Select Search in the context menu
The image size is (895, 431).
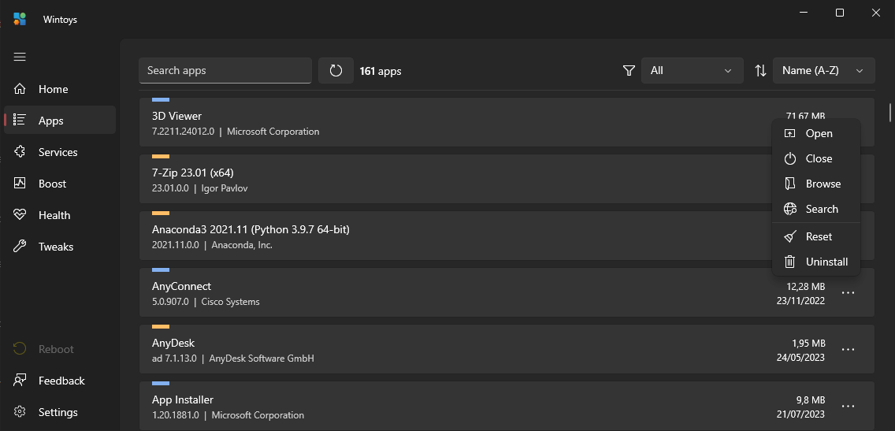click(815, 208)
